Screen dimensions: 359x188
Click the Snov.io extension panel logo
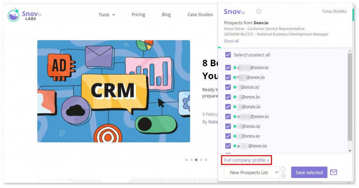[234, 12]
